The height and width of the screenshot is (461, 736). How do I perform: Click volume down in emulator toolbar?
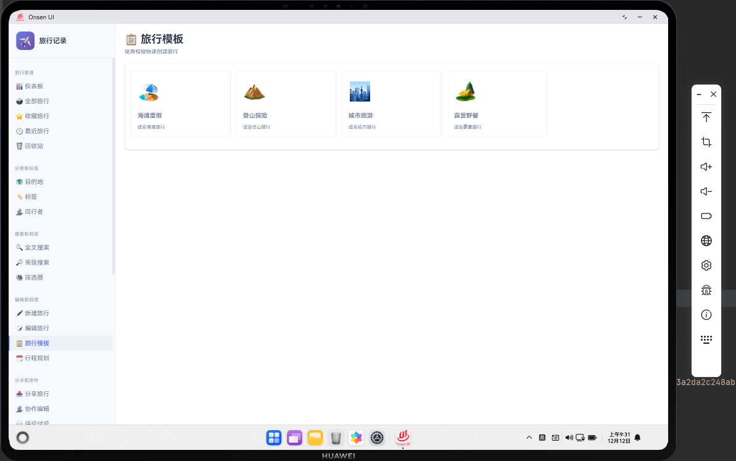(706, 191)
